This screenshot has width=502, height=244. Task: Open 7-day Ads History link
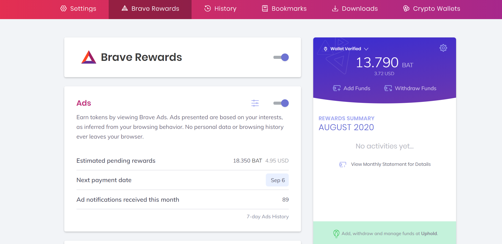point(268,216)
